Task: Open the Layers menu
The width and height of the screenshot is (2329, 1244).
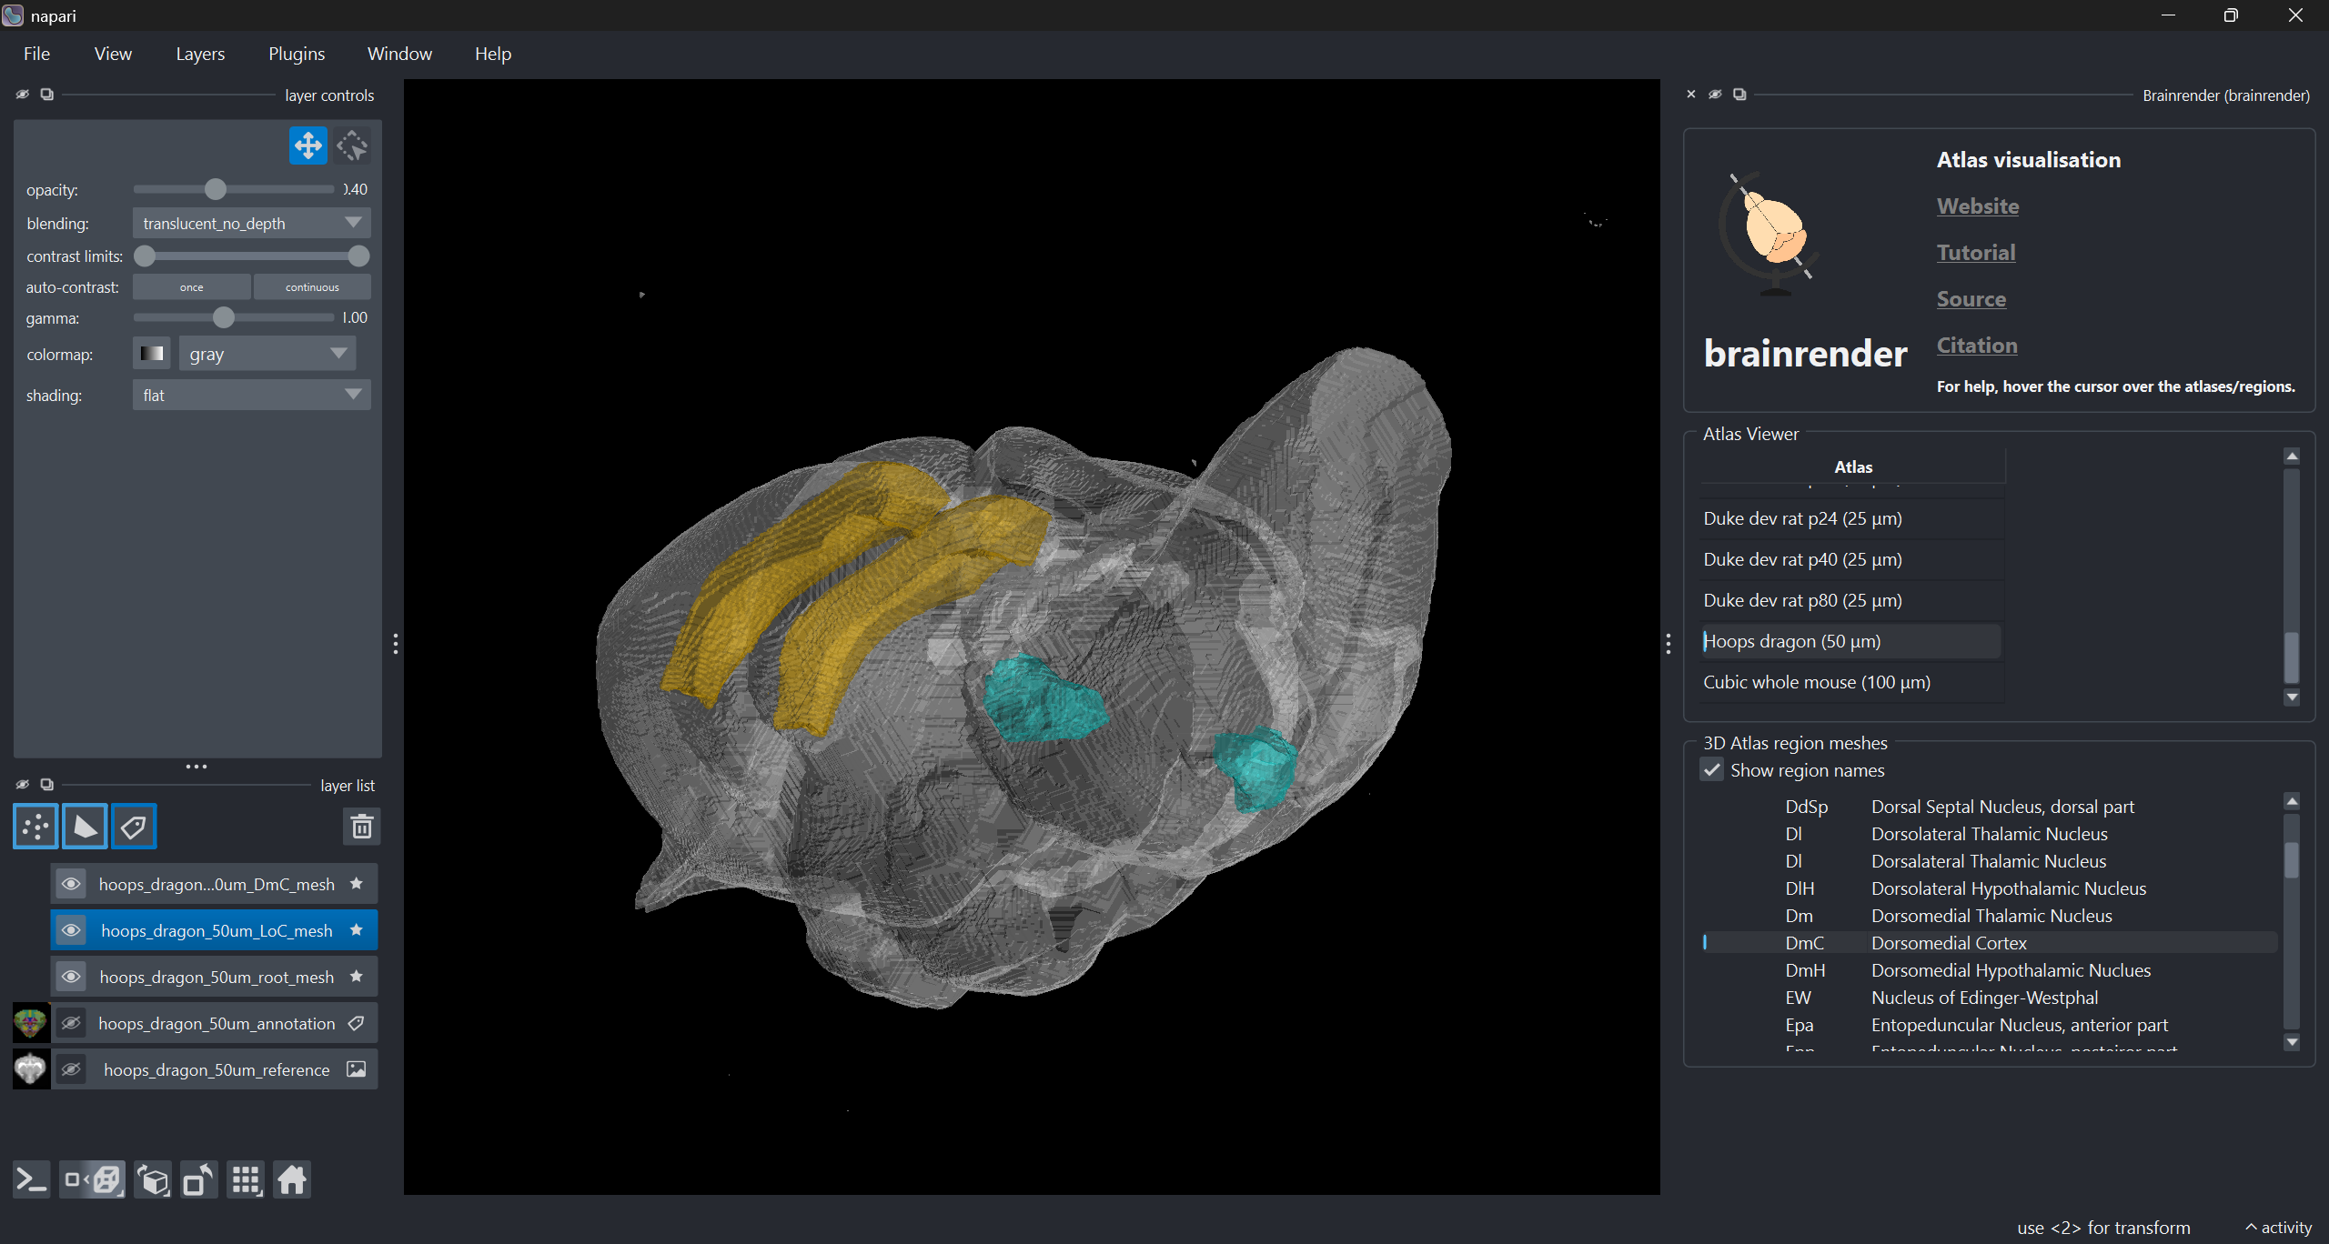Action: (x=200, y=54)
